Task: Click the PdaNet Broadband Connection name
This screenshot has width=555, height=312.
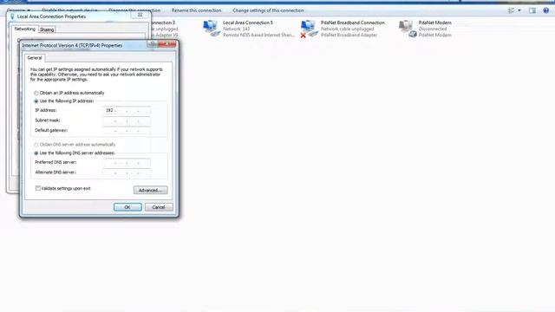Action: (353, 23)
